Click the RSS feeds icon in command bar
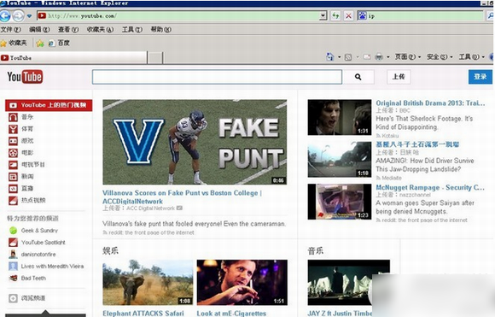 tap(348, 57)
